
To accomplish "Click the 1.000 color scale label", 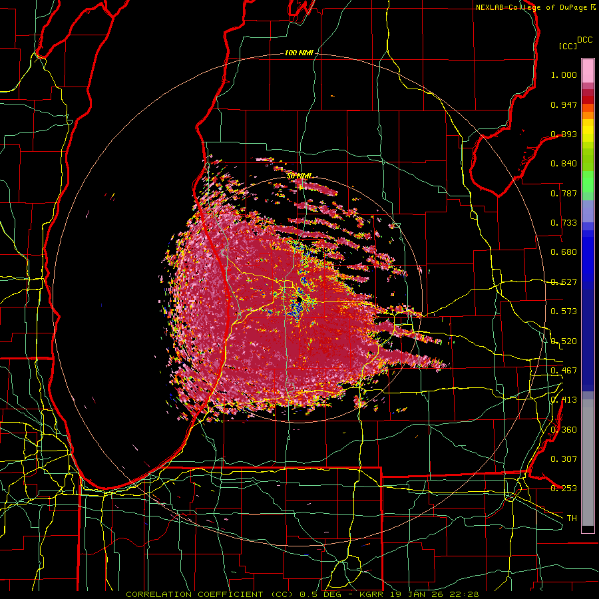I will [564, 75].
